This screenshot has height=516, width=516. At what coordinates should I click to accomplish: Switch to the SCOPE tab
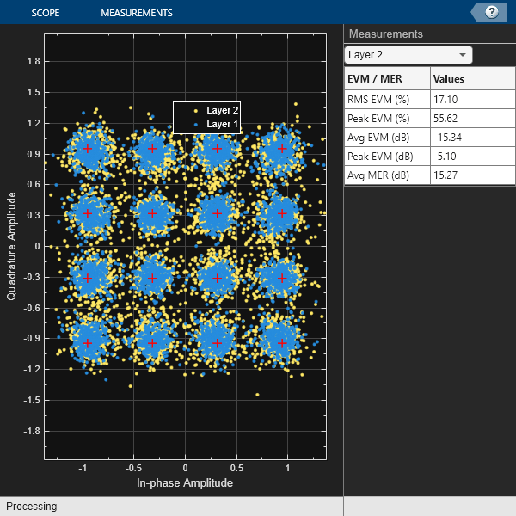pyautogui.click(x=46, y=13)
